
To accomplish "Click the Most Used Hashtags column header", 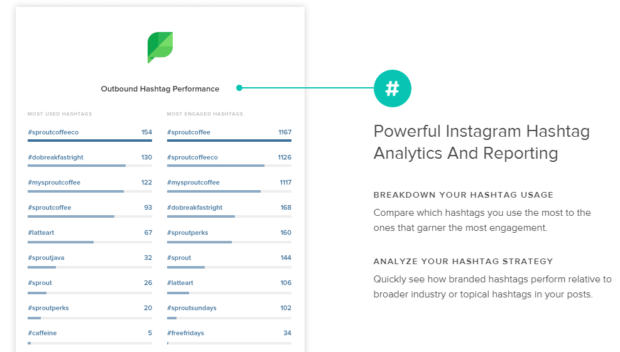I will [60, 114].
